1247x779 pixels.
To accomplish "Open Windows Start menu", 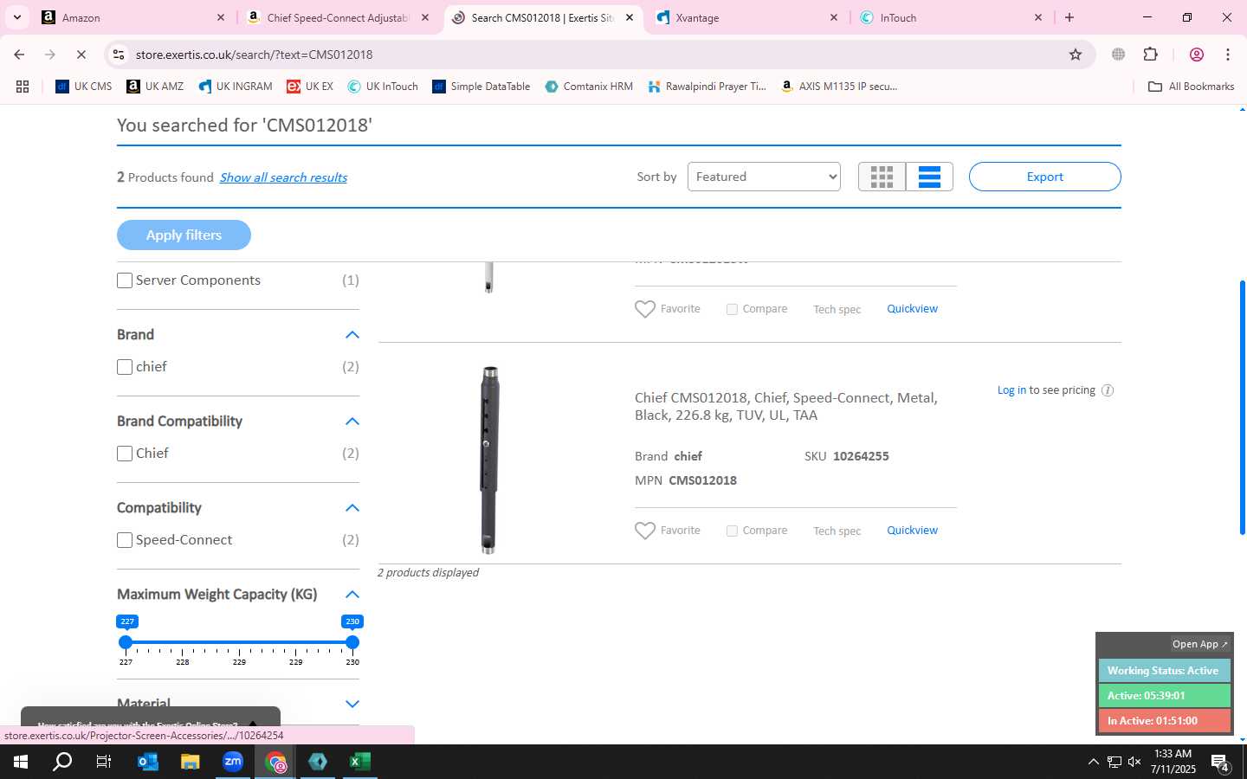I will pos(21,762).
